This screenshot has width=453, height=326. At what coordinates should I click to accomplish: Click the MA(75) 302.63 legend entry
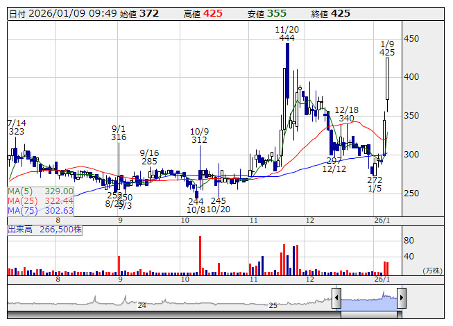pyautogui.click(x=40, y=210)
